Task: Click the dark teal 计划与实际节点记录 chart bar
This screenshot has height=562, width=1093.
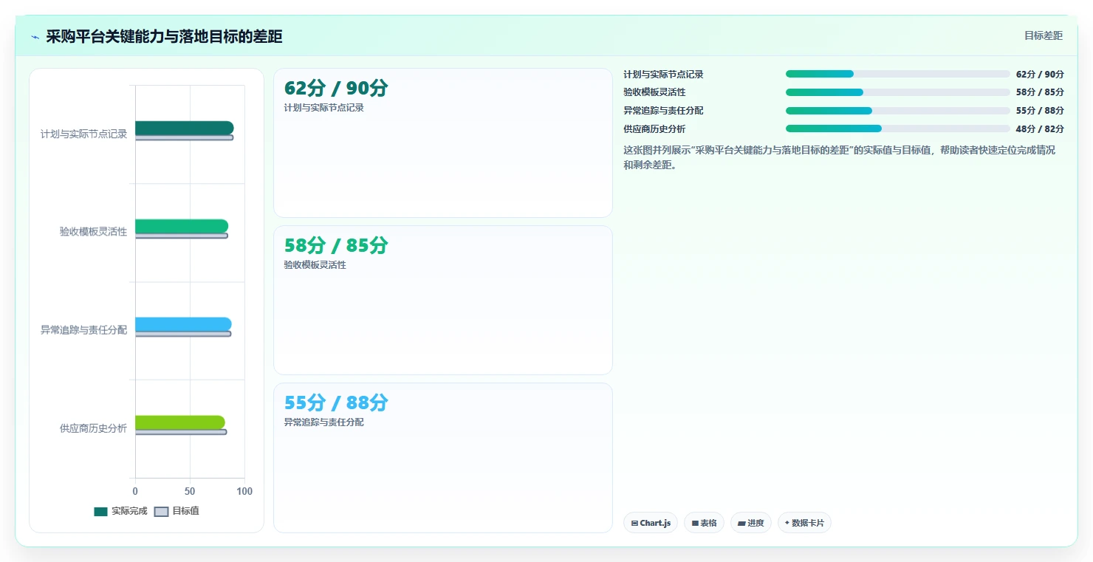Action: (184, 128)
